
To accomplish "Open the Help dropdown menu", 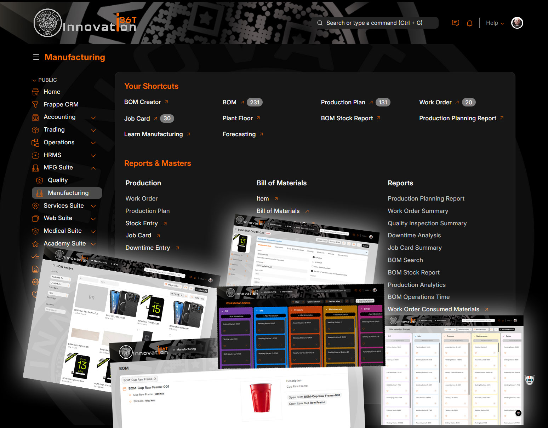I will 495,23.
